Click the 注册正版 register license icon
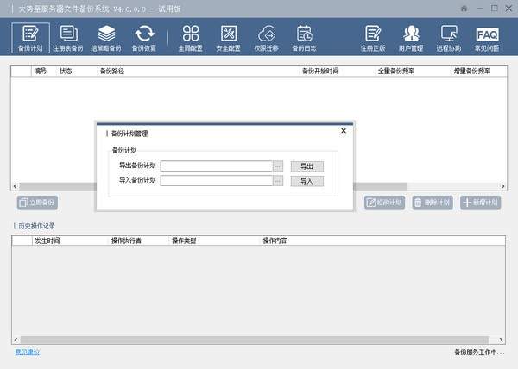The image size is (518, 369). coord(372,37)
